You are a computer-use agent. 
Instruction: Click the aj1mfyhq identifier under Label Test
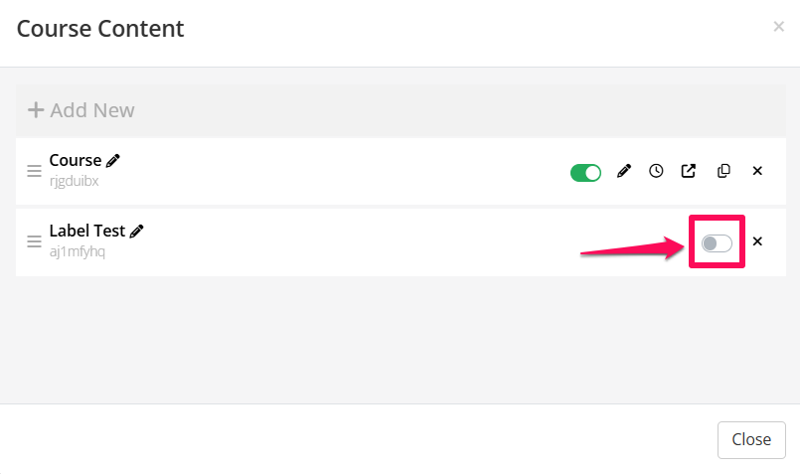(x=77, y=250)
